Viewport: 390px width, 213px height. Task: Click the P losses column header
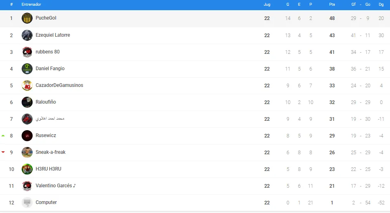point(311,4)
